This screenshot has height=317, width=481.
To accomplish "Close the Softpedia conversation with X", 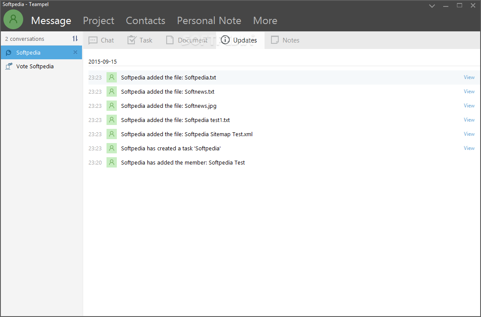I will [x=75, y=52].
